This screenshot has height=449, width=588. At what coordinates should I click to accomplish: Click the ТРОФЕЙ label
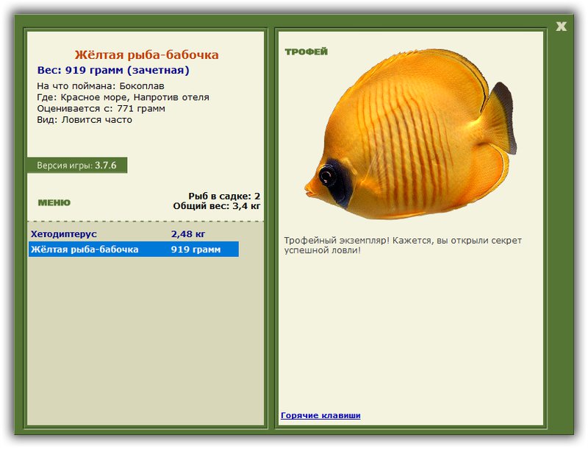click(x=306, y=52)
